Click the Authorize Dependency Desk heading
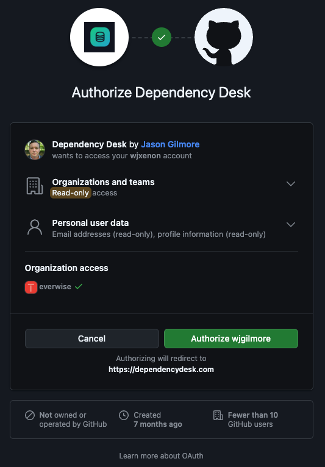325x467 pixels. pyautogui.click(x=162, y=93)
